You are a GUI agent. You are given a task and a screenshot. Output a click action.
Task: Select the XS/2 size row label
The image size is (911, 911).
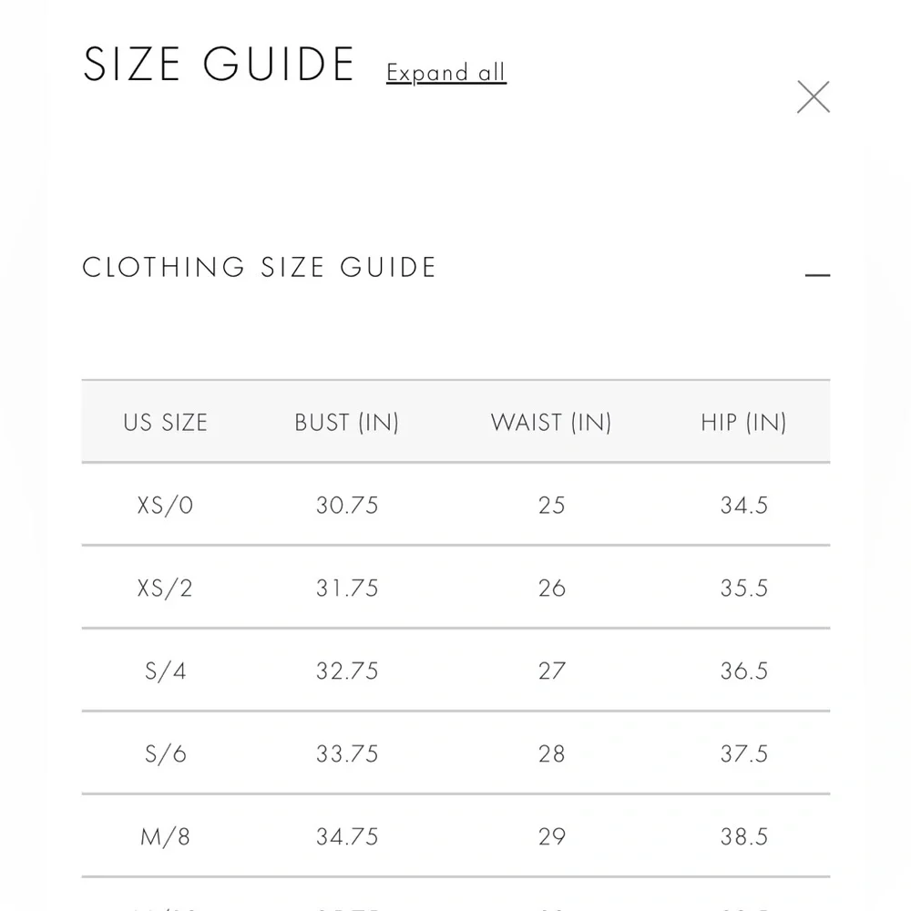pos(165,589)
